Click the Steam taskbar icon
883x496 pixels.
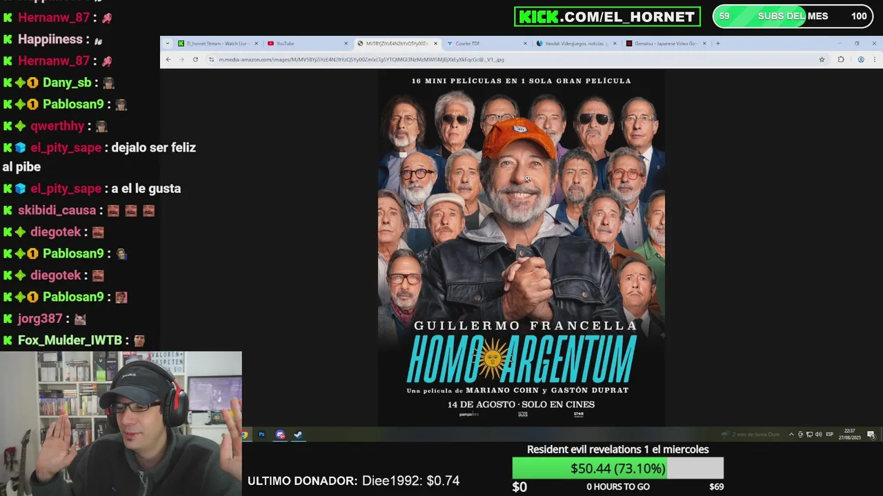(x=298, y=435)
